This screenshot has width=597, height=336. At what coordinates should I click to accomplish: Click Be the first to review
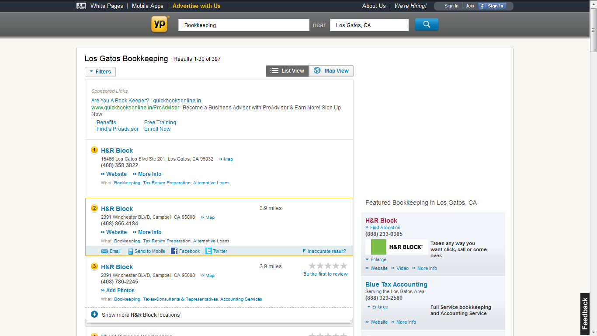click(326, 274)
